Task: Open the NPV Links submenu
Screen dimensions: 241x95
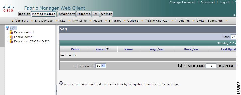Action: [79, 21]
